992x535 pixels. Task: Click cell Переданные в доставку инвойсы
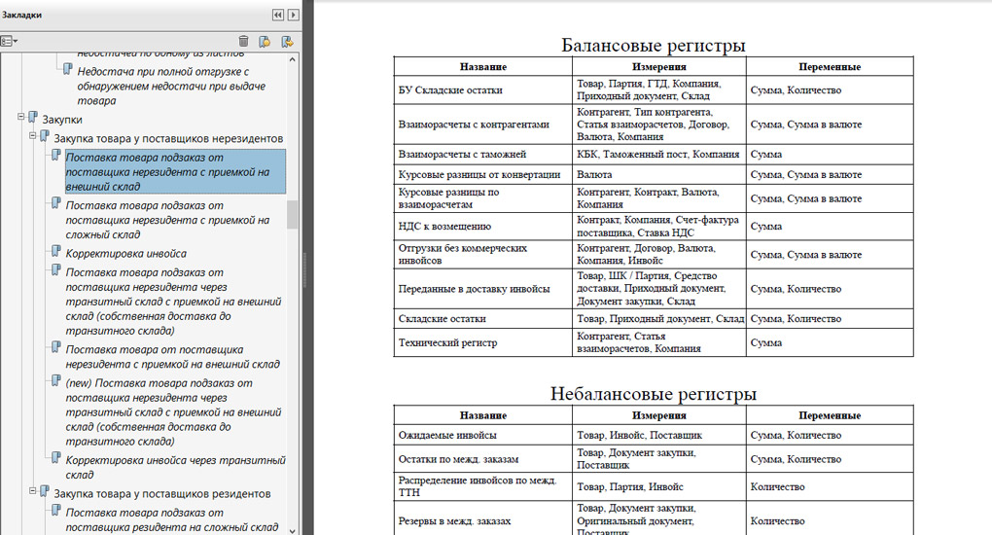click(x=482, y=289)
